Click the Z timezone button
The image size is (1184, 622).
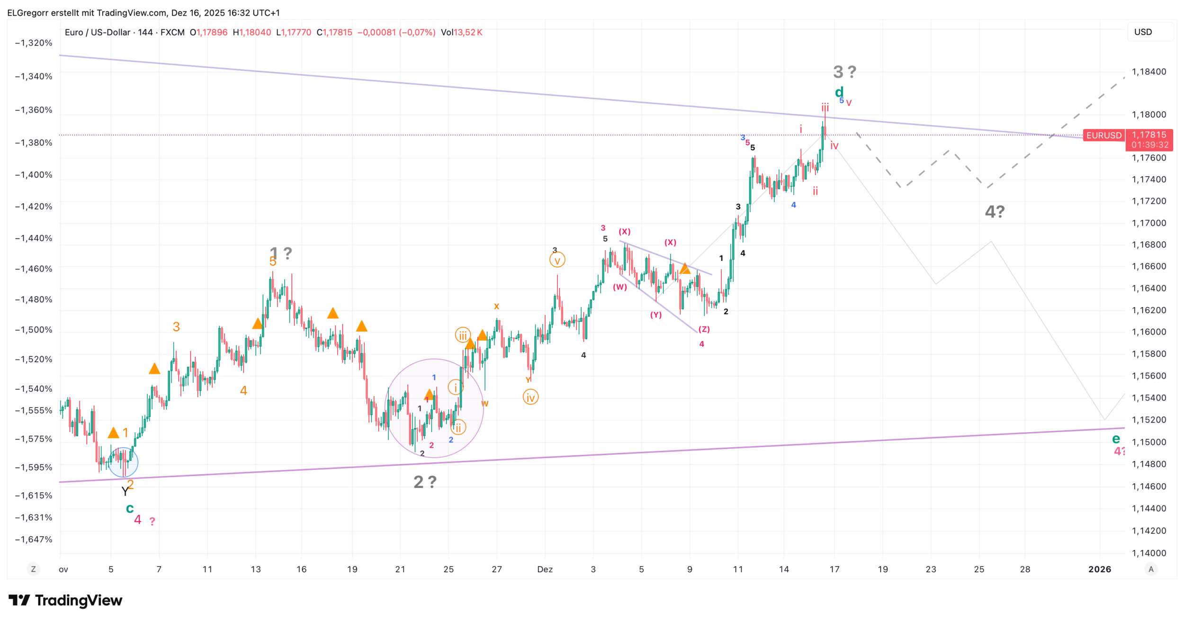click(33, 569)
